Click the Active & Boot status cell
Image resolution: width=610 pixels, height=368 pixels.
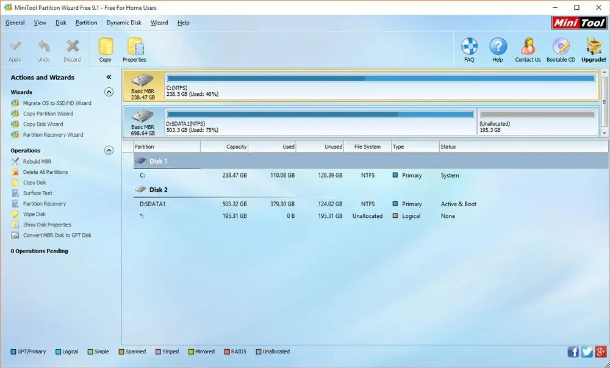458,204
